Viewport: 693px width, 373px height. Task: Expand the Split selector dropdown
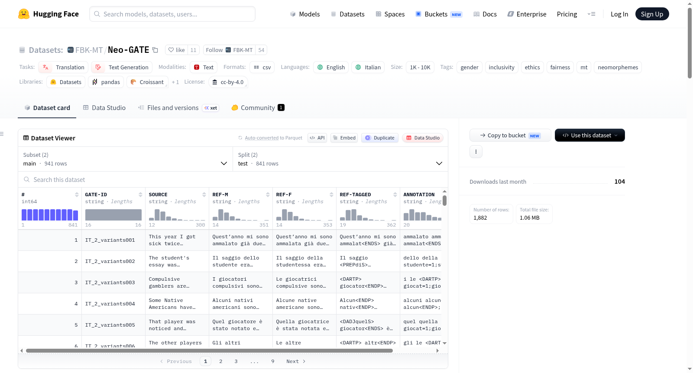pos(340,159)
